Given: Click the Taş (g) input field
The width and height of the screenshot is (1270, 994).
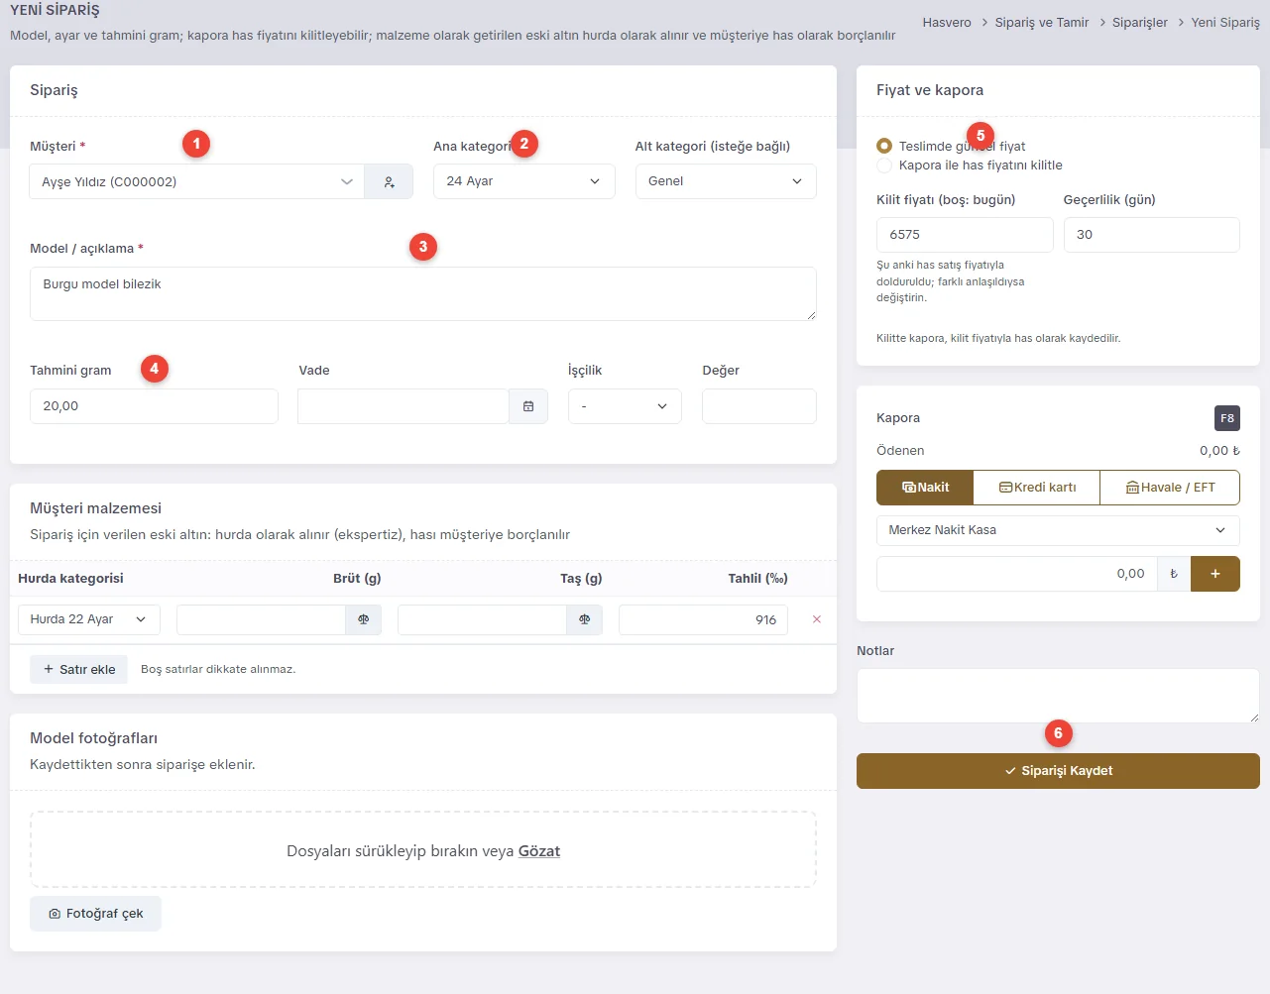Looking at the screenshot, I should [x=482, y=619].
